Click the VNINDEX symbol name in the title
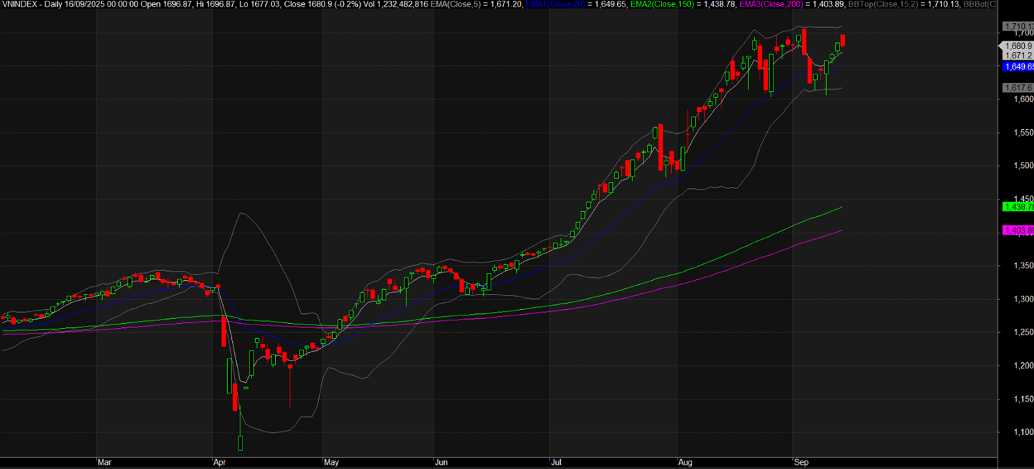 [x=21, y=4]
